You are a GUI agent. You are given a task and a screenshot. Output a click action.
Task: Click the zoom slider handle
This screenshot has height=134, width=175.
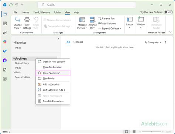pyautogui.click(x=151, y=132)
